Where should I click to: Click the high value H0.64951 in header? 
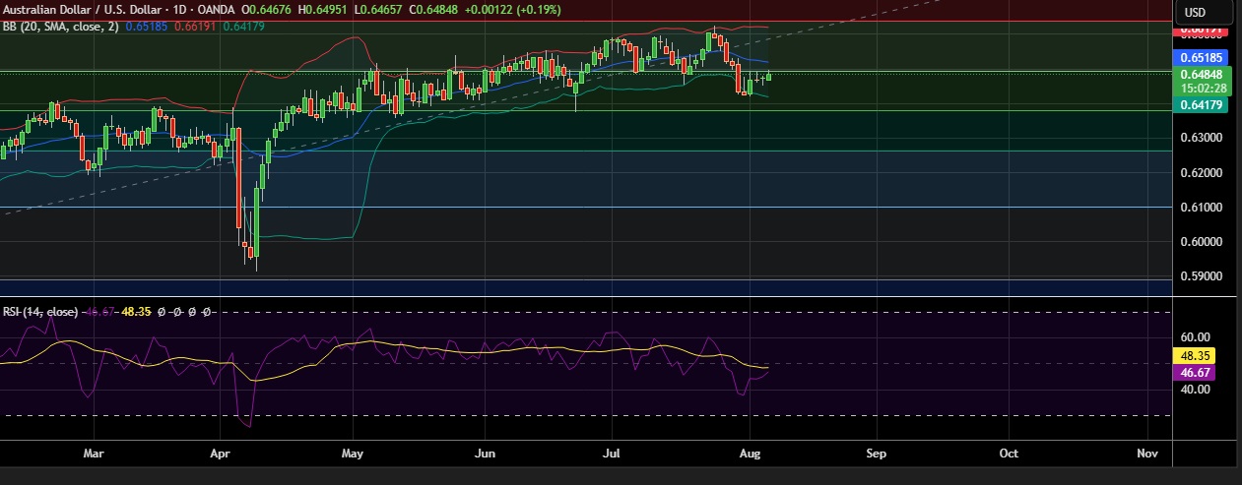point(321,10)
